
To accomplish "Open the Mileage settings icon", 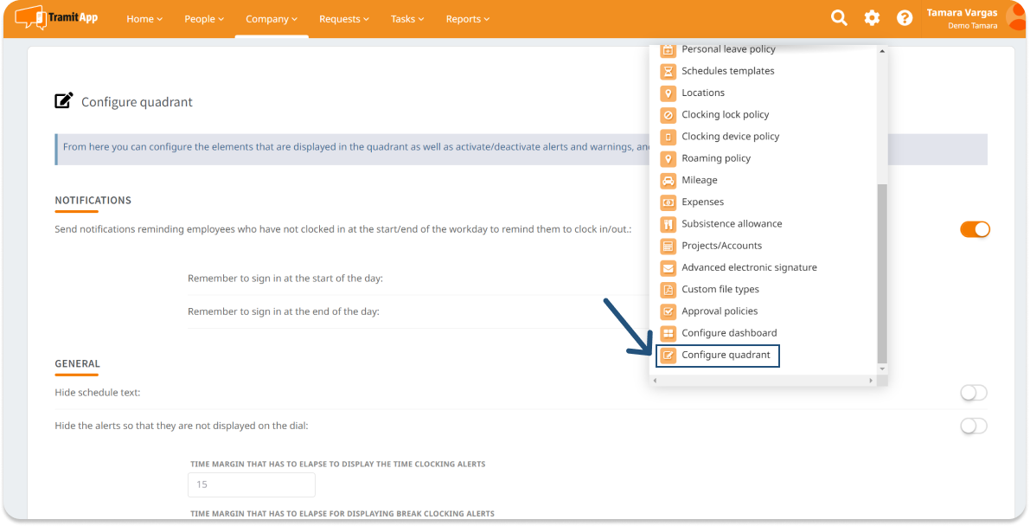I will [667, 180].
